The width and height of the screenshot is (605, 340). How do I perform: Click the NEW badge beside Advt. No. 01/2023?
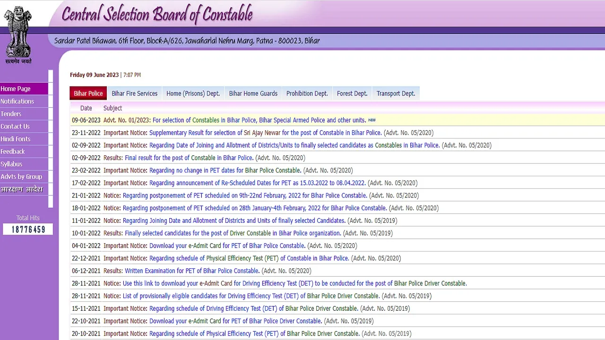[372, 120]
